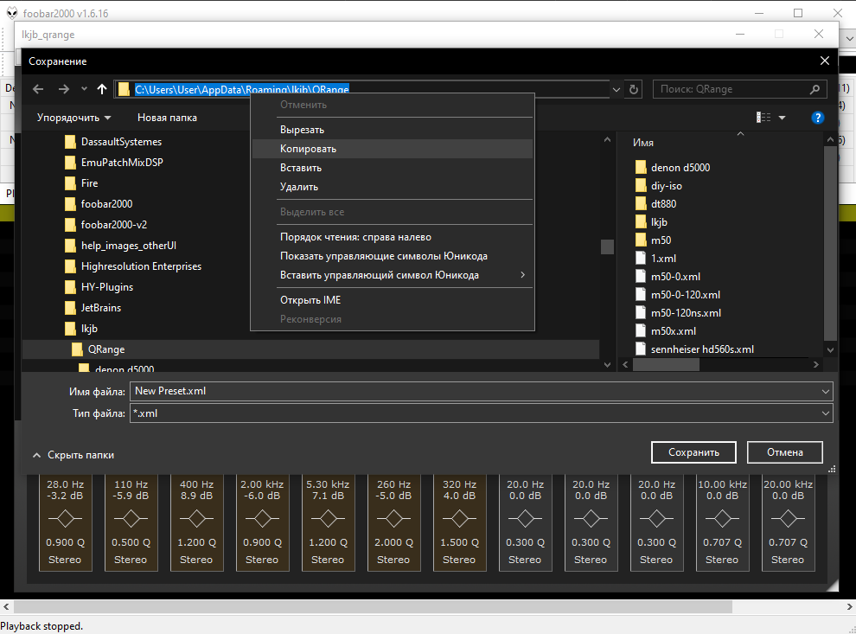This screenshot has width=856, height=634.
Task: Click the Сохранить button
Action: pyautogui.click(x=693, y=452)
